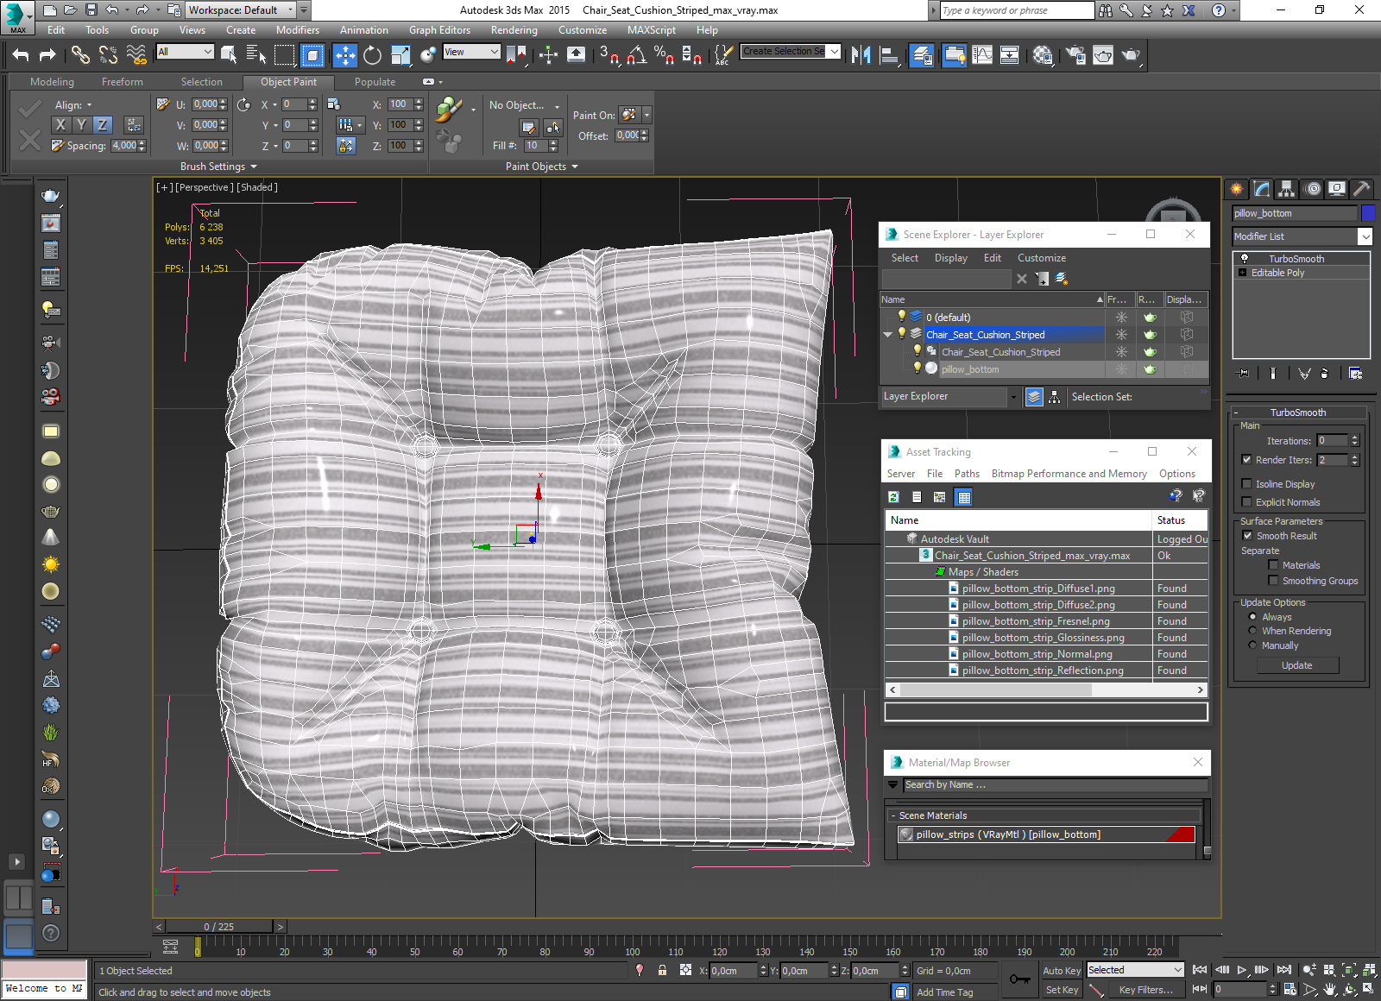Screen dimensions: 1381x1001
Task: Select the Always update option
Action: [x=1252, y=617]
